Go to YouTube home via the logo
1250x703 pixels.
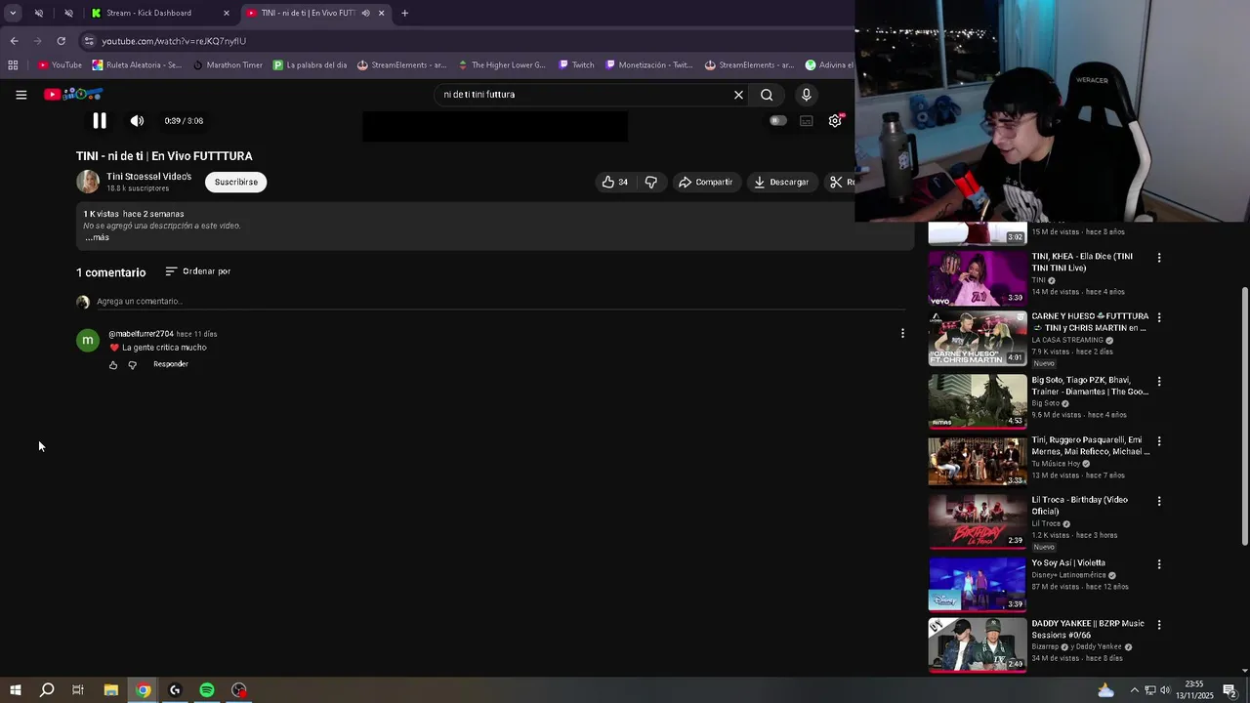tap(73, 95)
